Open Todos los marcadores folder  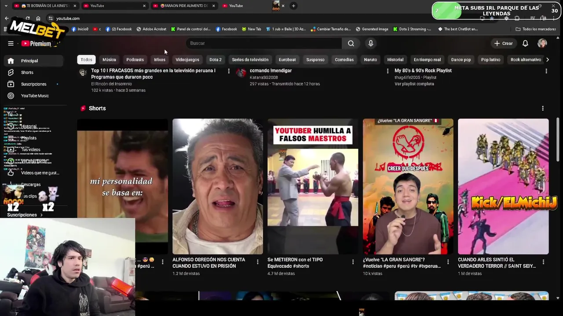point(536,29)
